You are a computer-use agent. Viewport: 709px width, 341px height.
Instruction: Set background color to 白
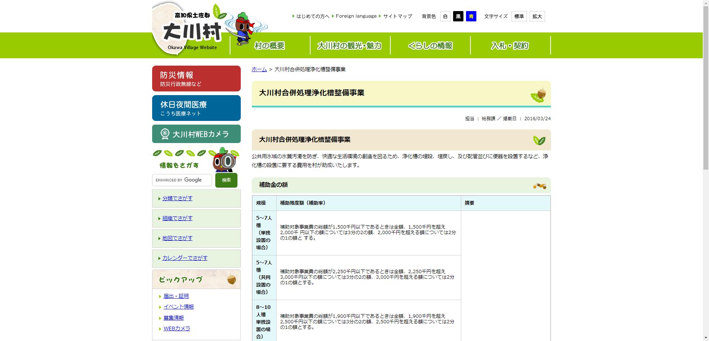tap(445, 16)
